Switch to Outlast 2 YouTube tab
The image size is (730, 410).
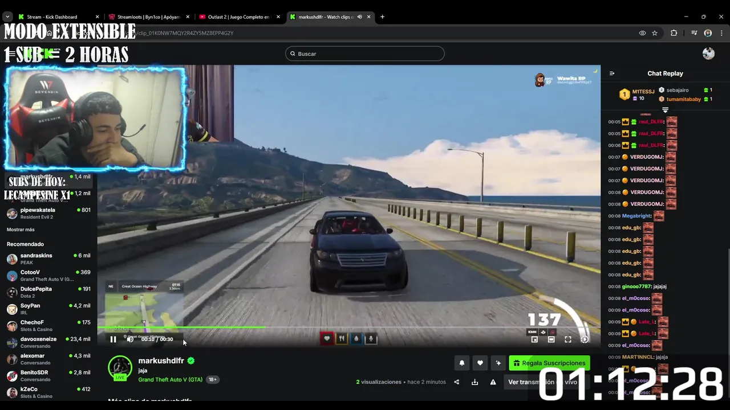pos(240,17)
